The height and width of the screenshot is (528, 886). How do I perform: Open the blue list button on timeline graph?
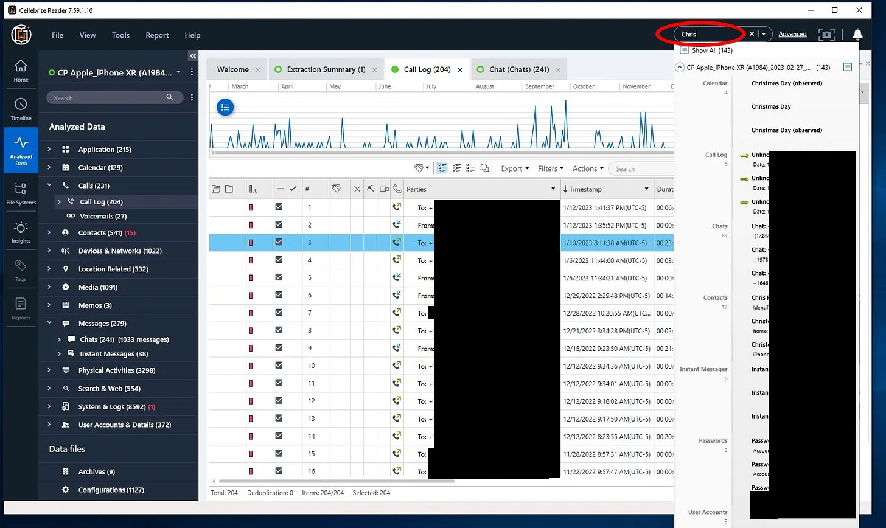[x=225, y=108]
